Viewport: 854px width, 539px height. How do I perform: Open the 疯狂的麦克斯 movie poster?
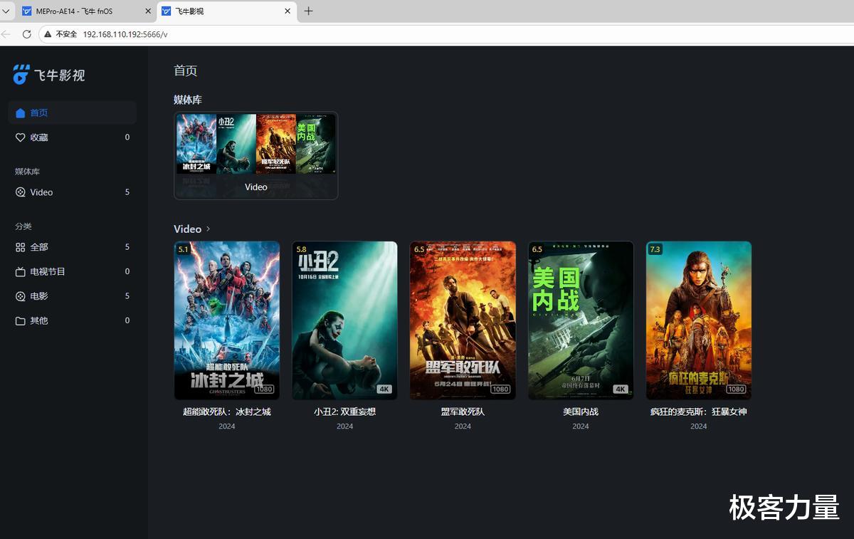699,320
